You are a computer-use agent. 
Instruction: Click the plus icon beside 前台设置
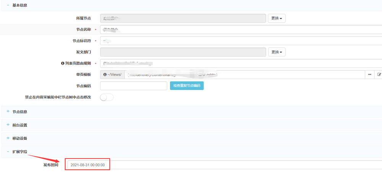pyautogui.click(x=8, y=125)
